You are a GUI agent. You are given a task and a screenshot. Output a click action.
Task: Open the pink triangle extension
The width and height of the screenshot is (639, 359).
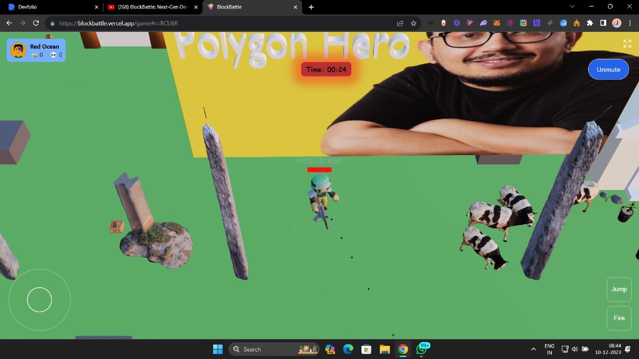470,23
